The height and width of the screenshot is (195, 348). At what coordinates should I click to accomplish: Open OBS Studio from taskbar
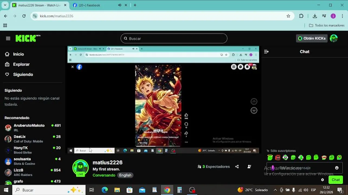point(192,190)
